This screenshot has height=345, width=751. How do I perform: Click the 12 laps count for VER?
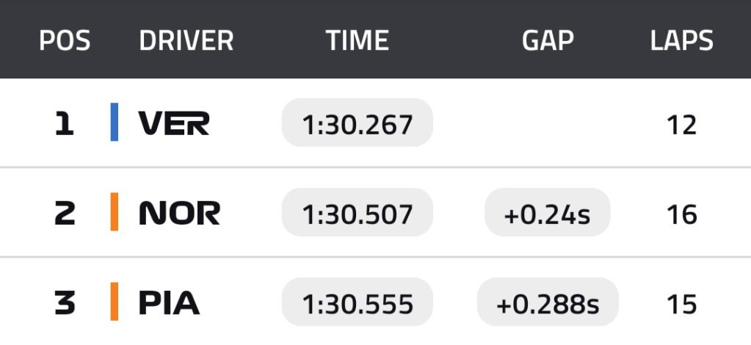[x=682, y=124]
